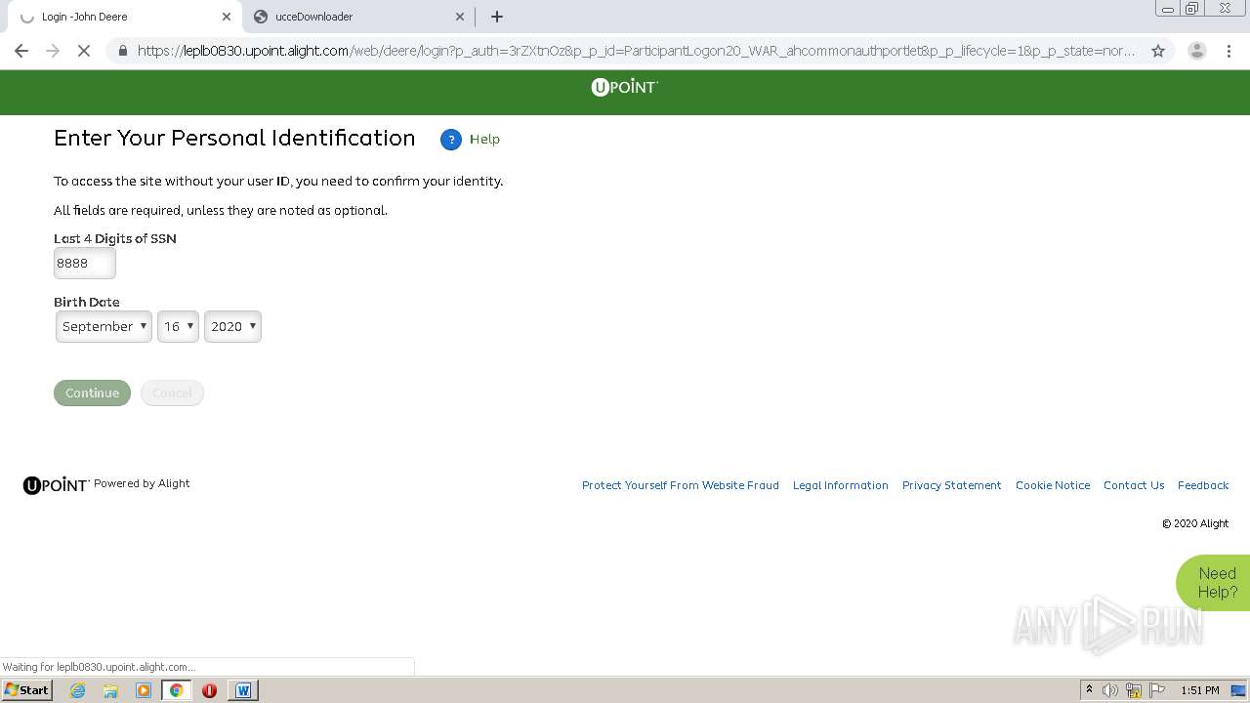The image size is (1250, 703).
Task: Open the file explorer folder in the taskbar
Action: click(110, 690)
